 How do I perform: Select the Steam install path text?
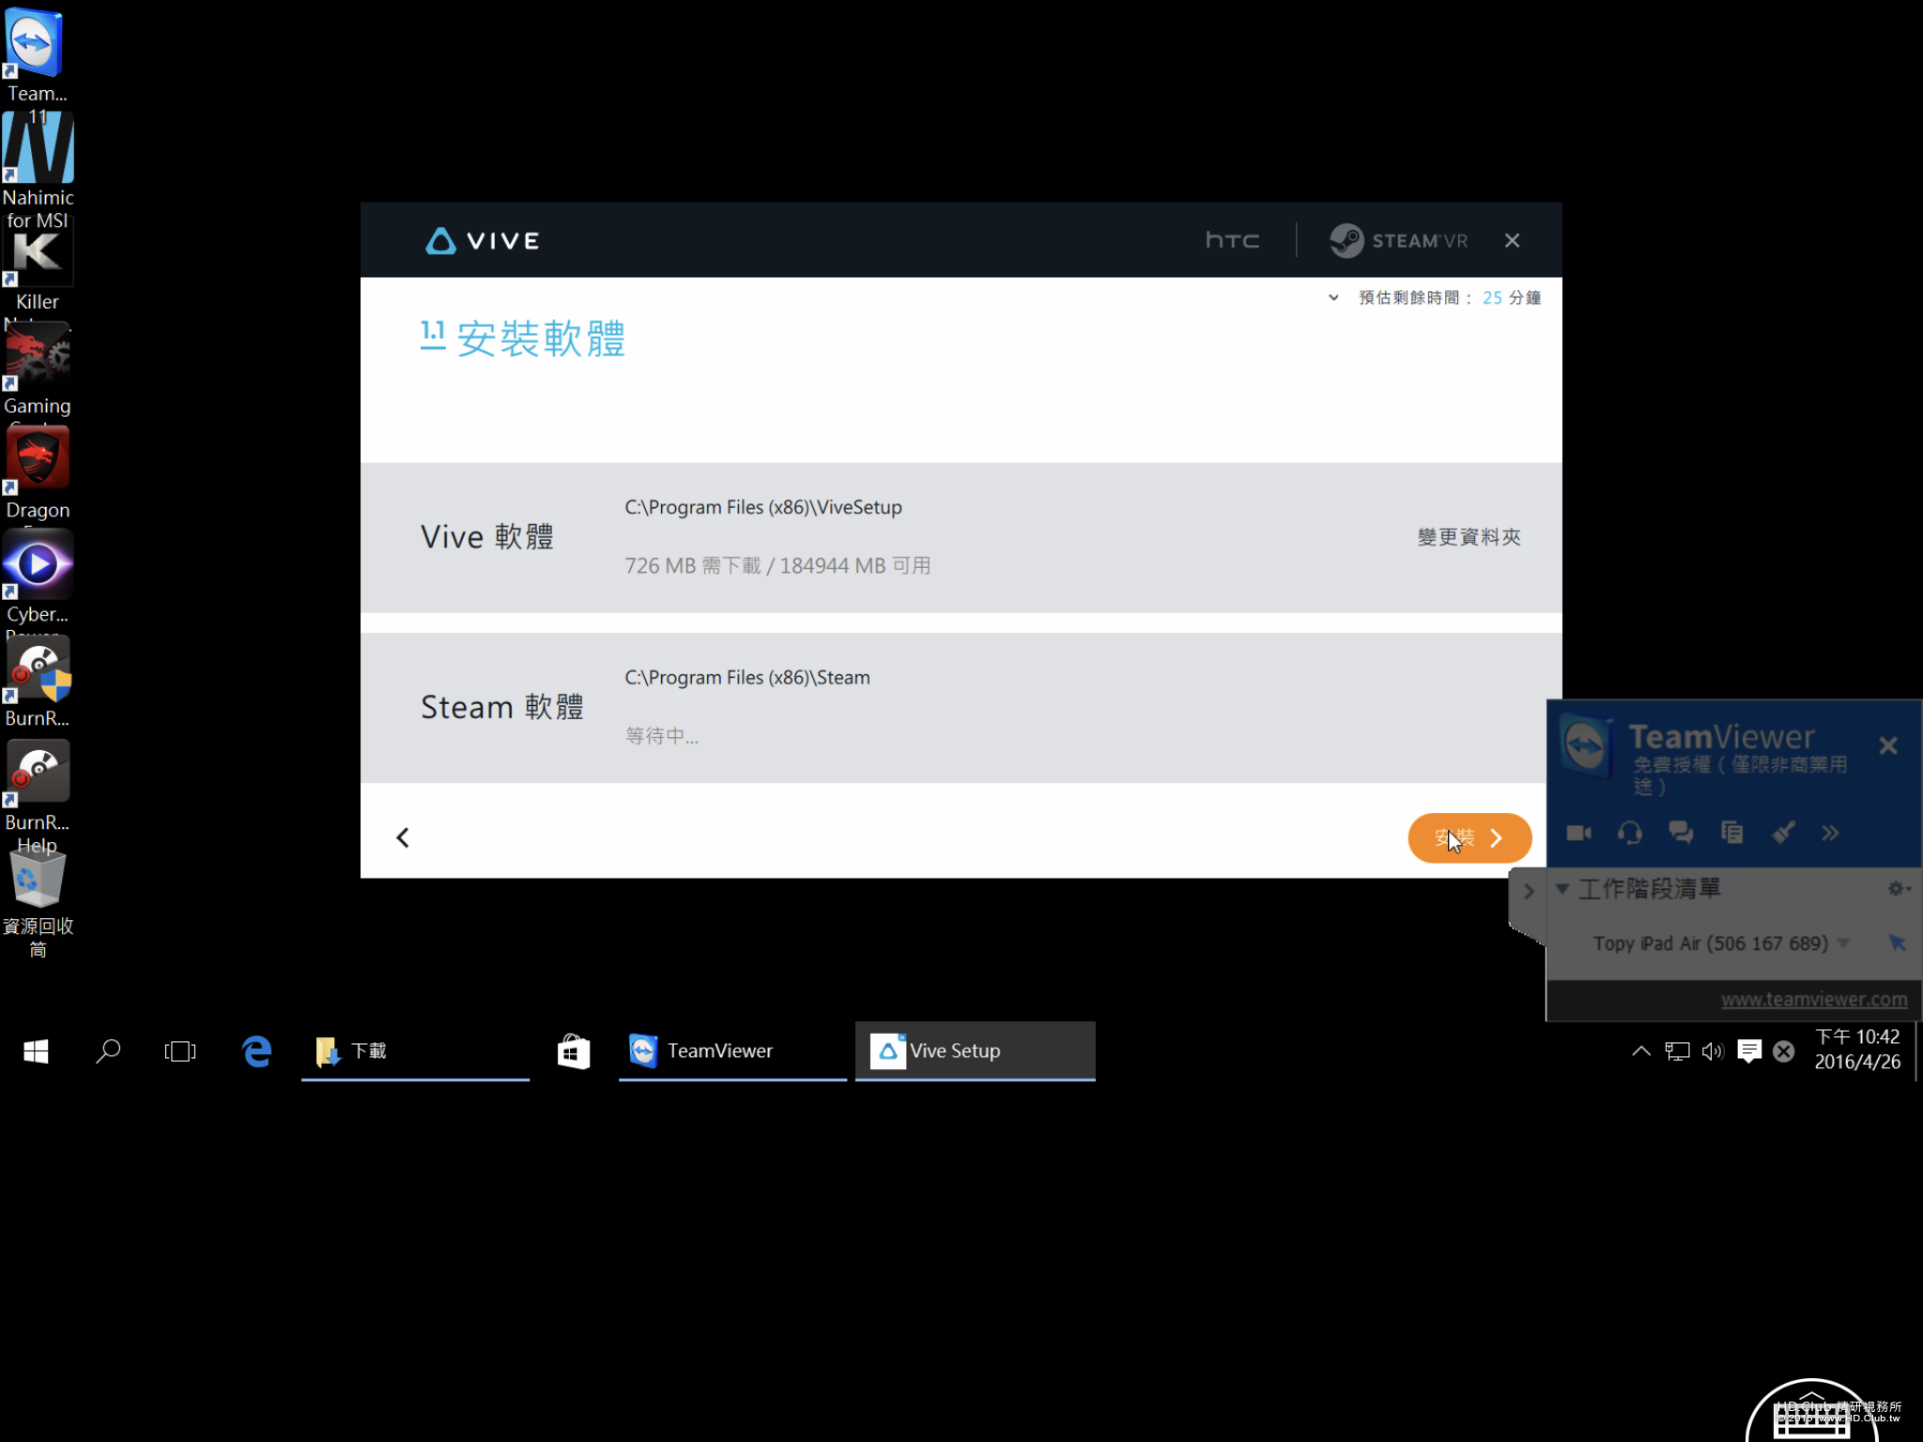tap(747, 677)
